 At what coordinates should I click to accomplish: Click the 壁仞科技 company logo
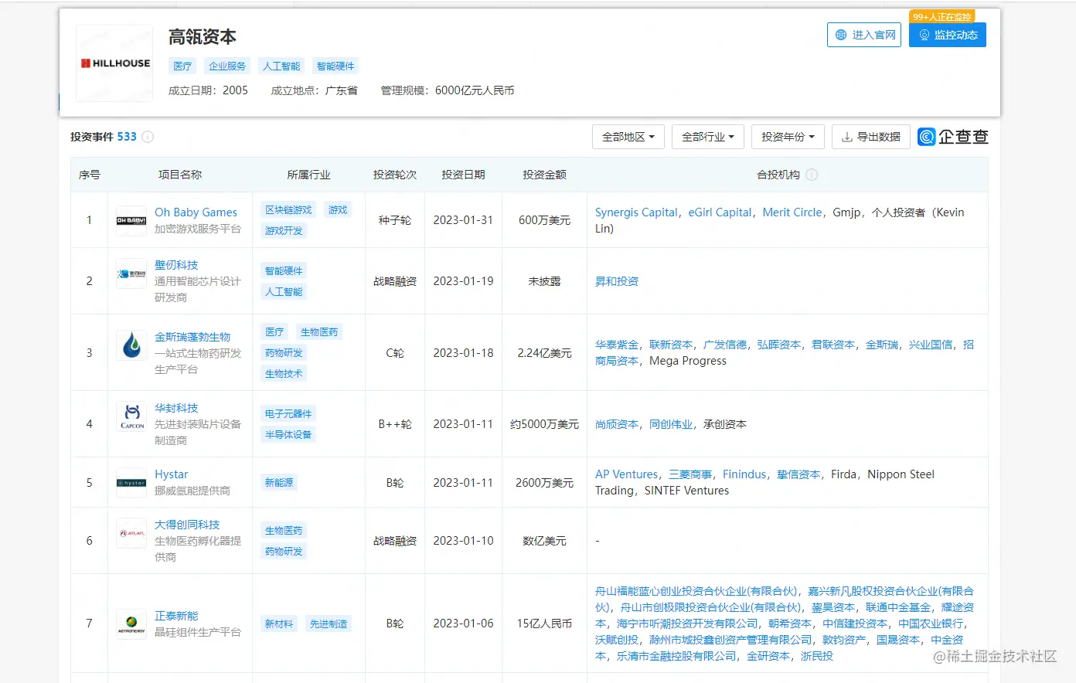click(131, 274)
